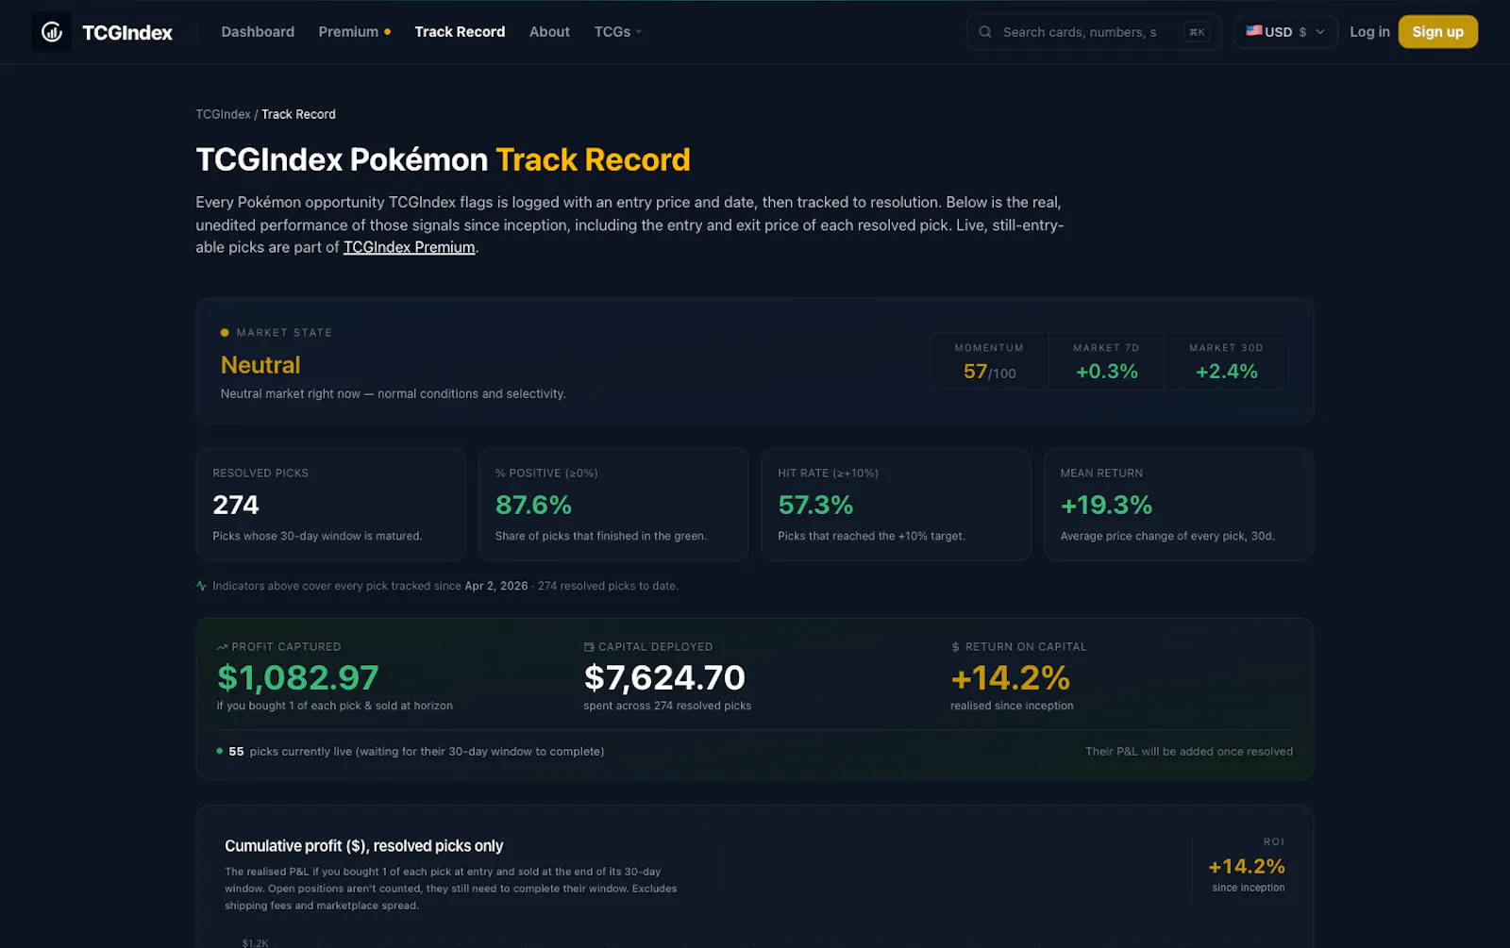Click the 57.3% hit rate value
This screenshot has width=1510, height=948.
pos(815,506)
